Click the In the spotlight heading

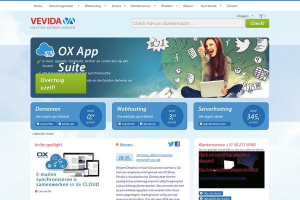coord(48,145)
